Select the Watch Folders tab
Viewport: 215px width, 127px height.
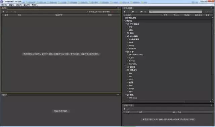tap(128, 106)
